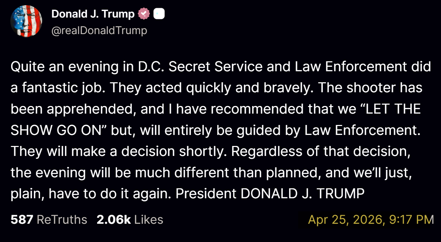Click the word "Likes" label
Viewport: 441px width, 242px height.
(x=148, y=219)
